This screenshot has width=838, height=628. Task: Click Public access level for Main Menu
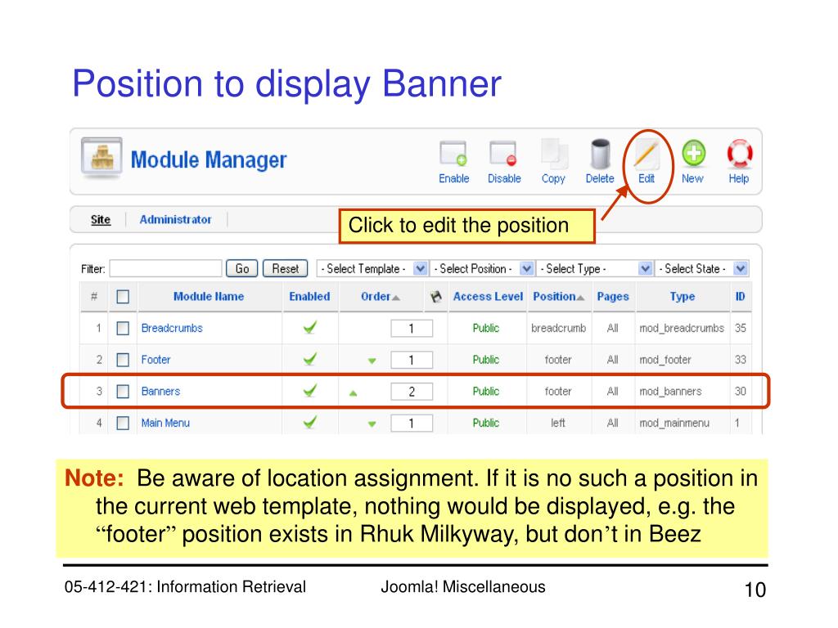click(486, 423)
